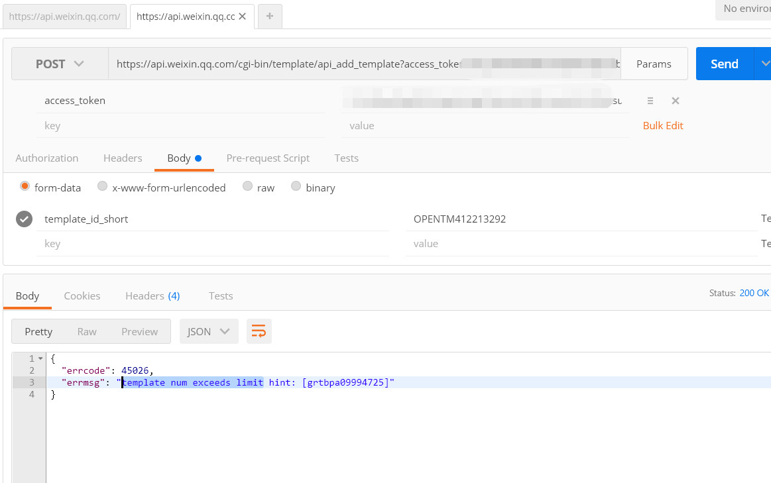Click the empty form-data value field

[581, 244]
